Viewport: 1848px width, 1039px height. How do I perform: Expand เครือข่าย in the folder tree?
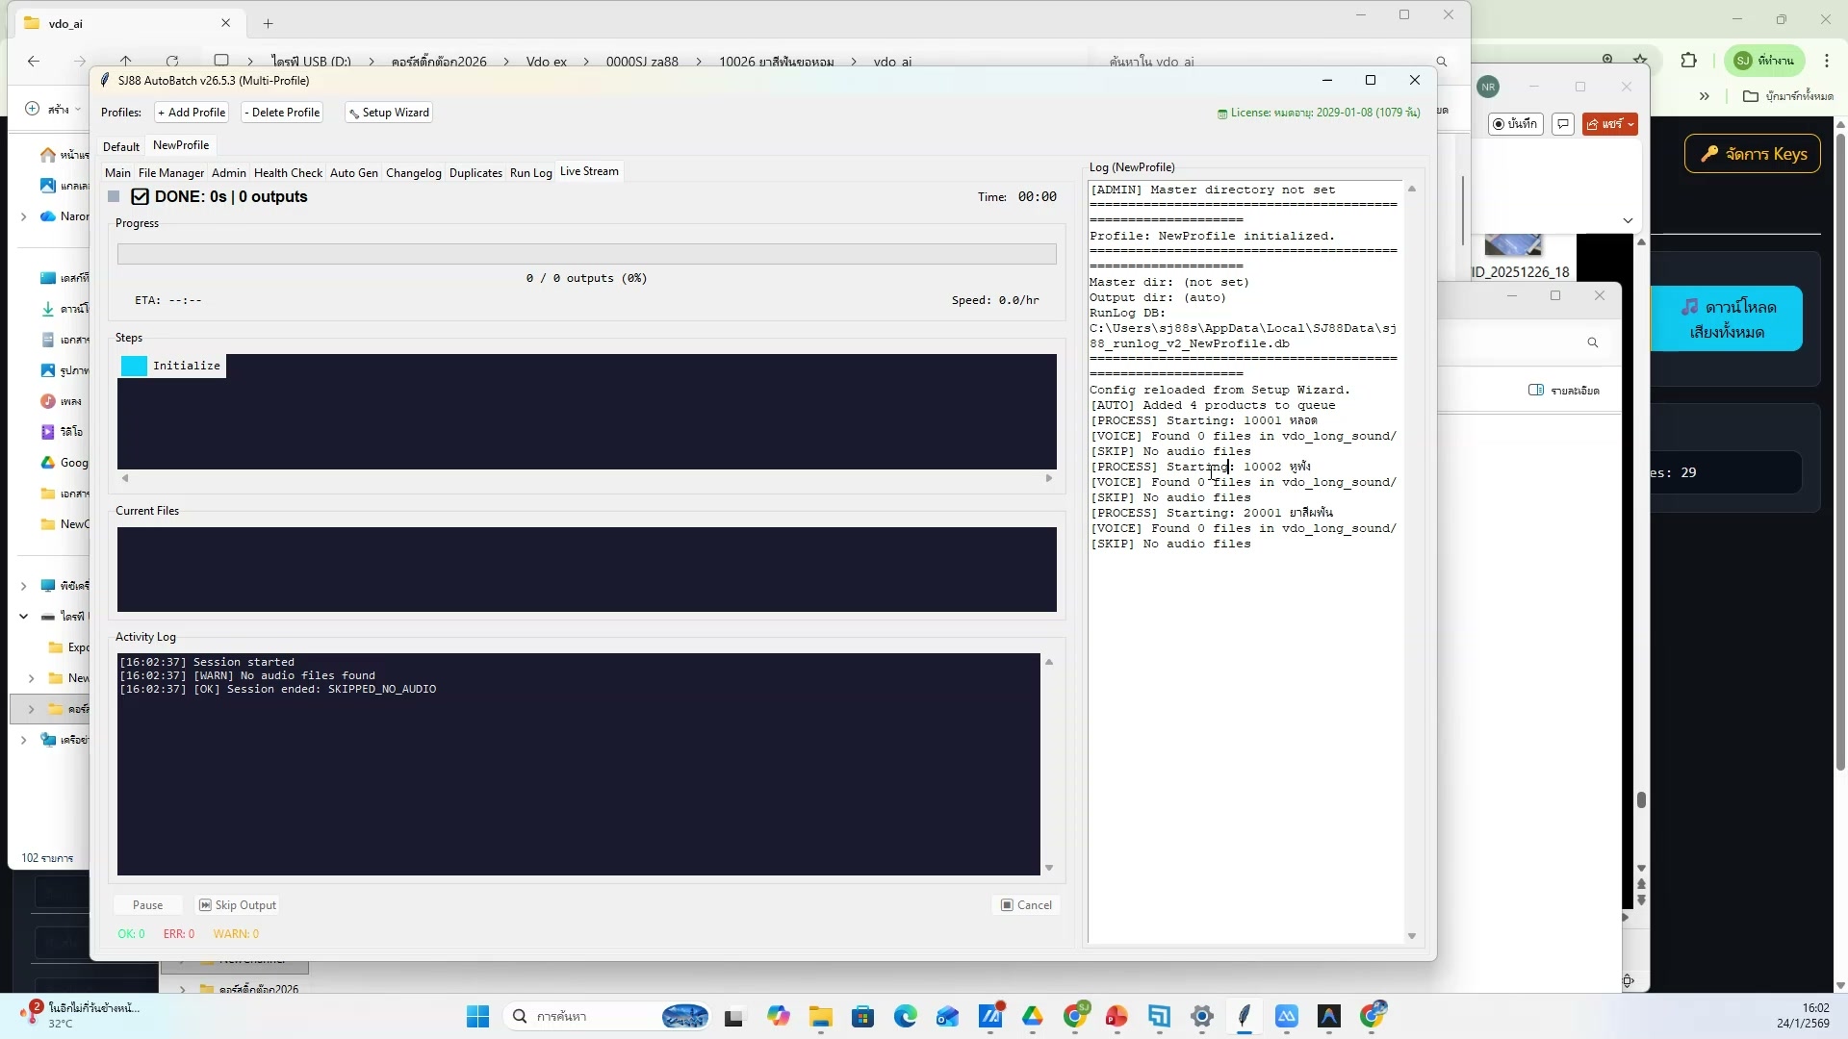(x=24, y=740)
